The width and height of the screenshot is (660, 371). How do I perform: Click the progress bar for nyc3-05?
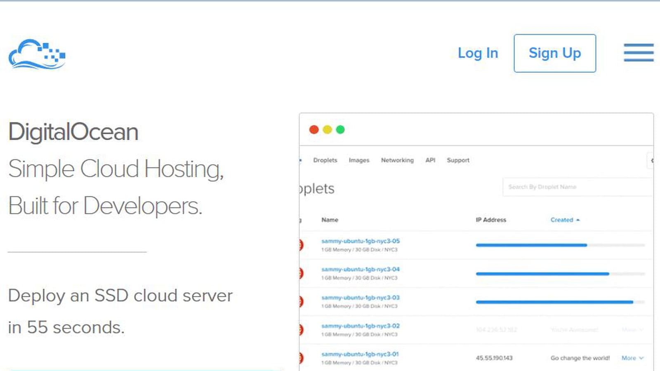pyautogui.click(x=560, y=245)
